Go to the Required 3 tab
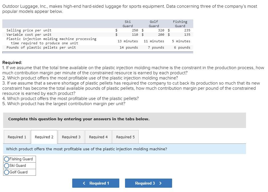268x192 pixels. coord(71,137)
